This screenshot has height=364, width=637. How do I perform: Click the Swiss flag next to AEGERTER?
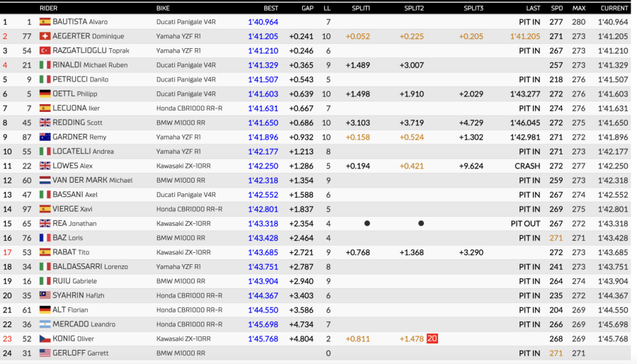pos(45,36)
